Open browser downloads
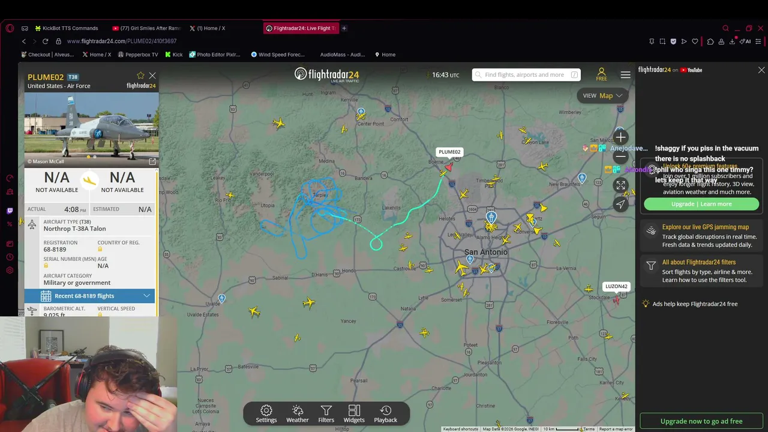768x432 pixels. click(732, 41)
